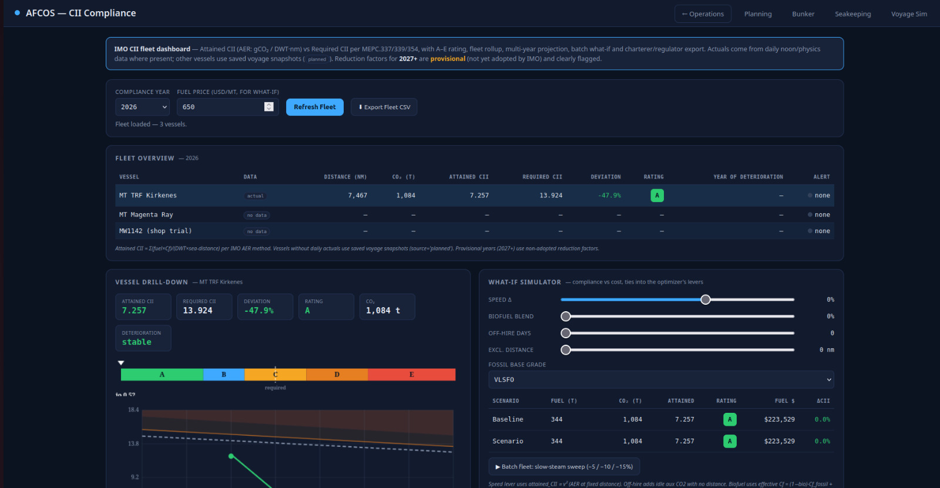The image size is (940, 488).
Task: Click the Deterioration stable card
Action: click(x=143, y=338)
